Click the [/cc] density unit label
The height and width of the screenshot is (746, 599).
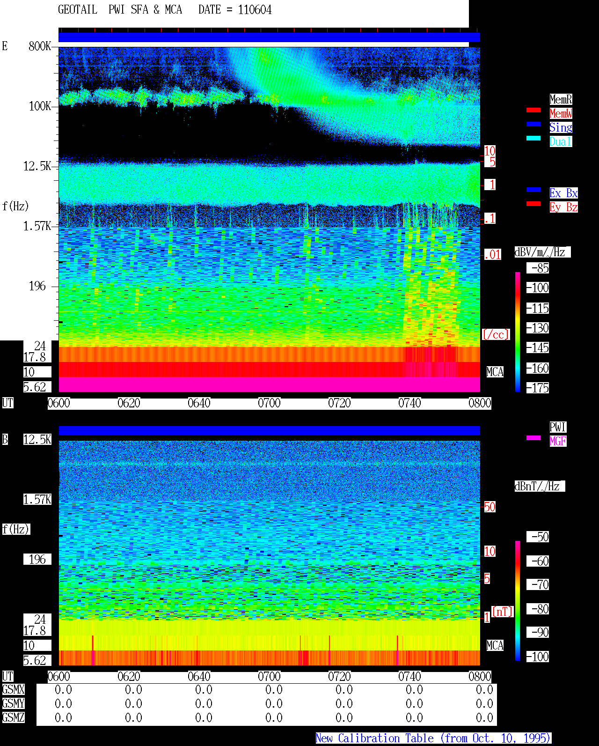click(x=496, y=335)
